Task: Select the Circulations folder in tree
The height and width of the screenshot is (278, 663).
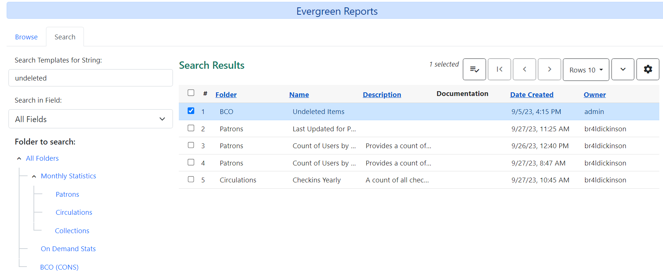Action: tap(74, 213)
